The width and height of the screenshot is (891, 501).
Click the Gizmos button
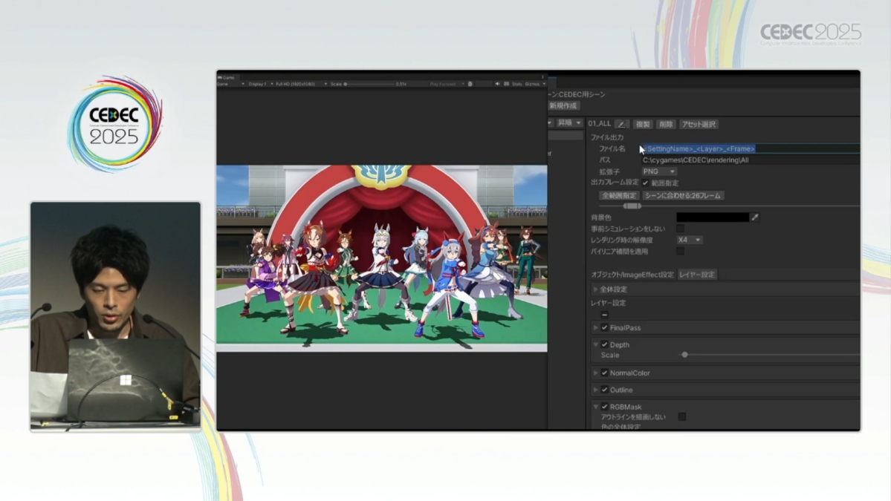coord(532,84)
